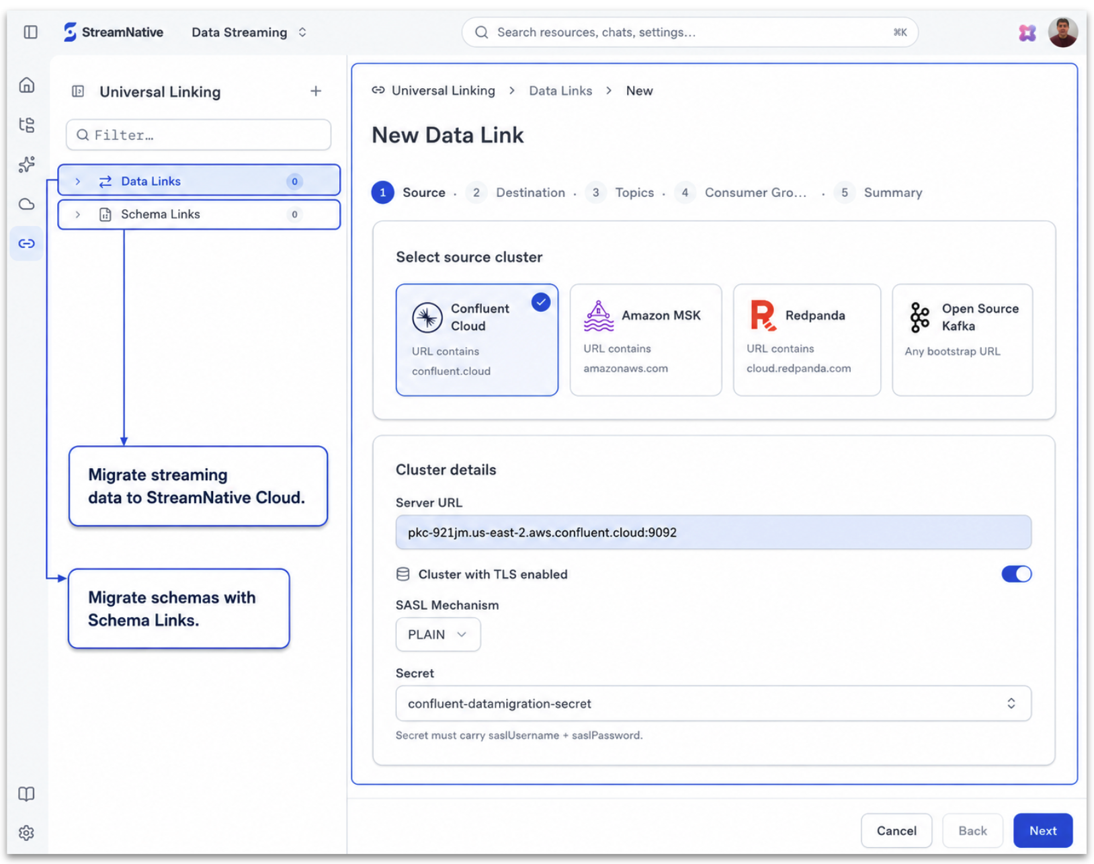Click the Redpanda logo icon
The image size is (1094, 864).
763,315
